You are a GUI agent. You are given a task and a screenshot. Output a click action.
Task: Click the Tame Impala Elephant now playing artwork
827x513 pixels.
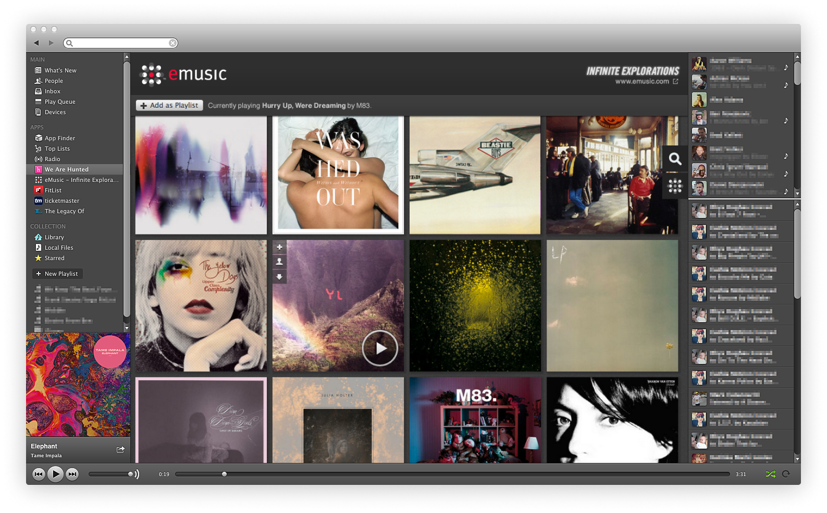[78, 385]
